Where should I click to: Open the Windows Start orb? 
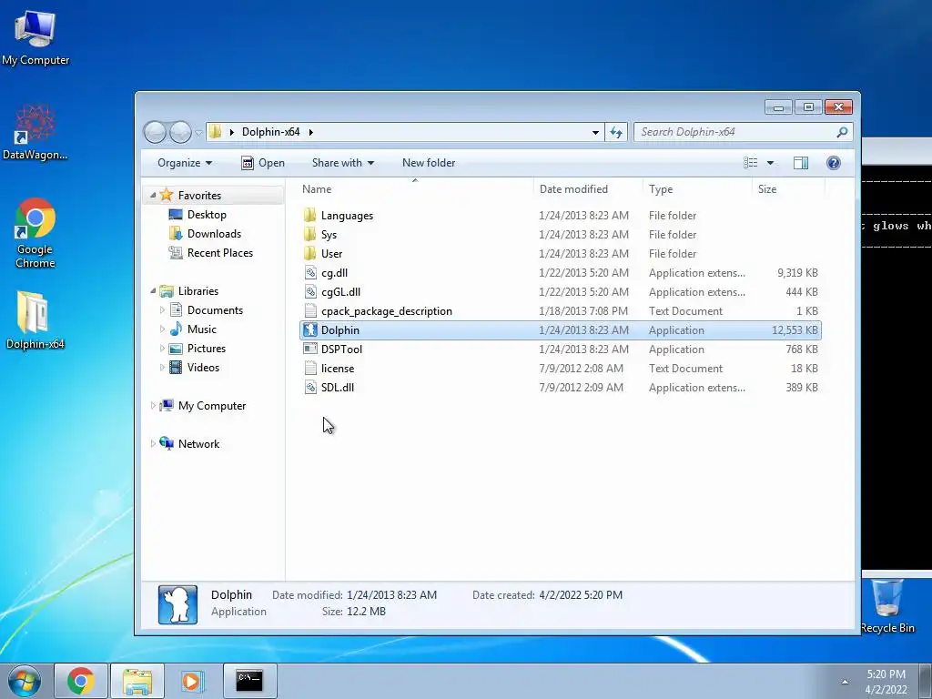tap(24, 681)
